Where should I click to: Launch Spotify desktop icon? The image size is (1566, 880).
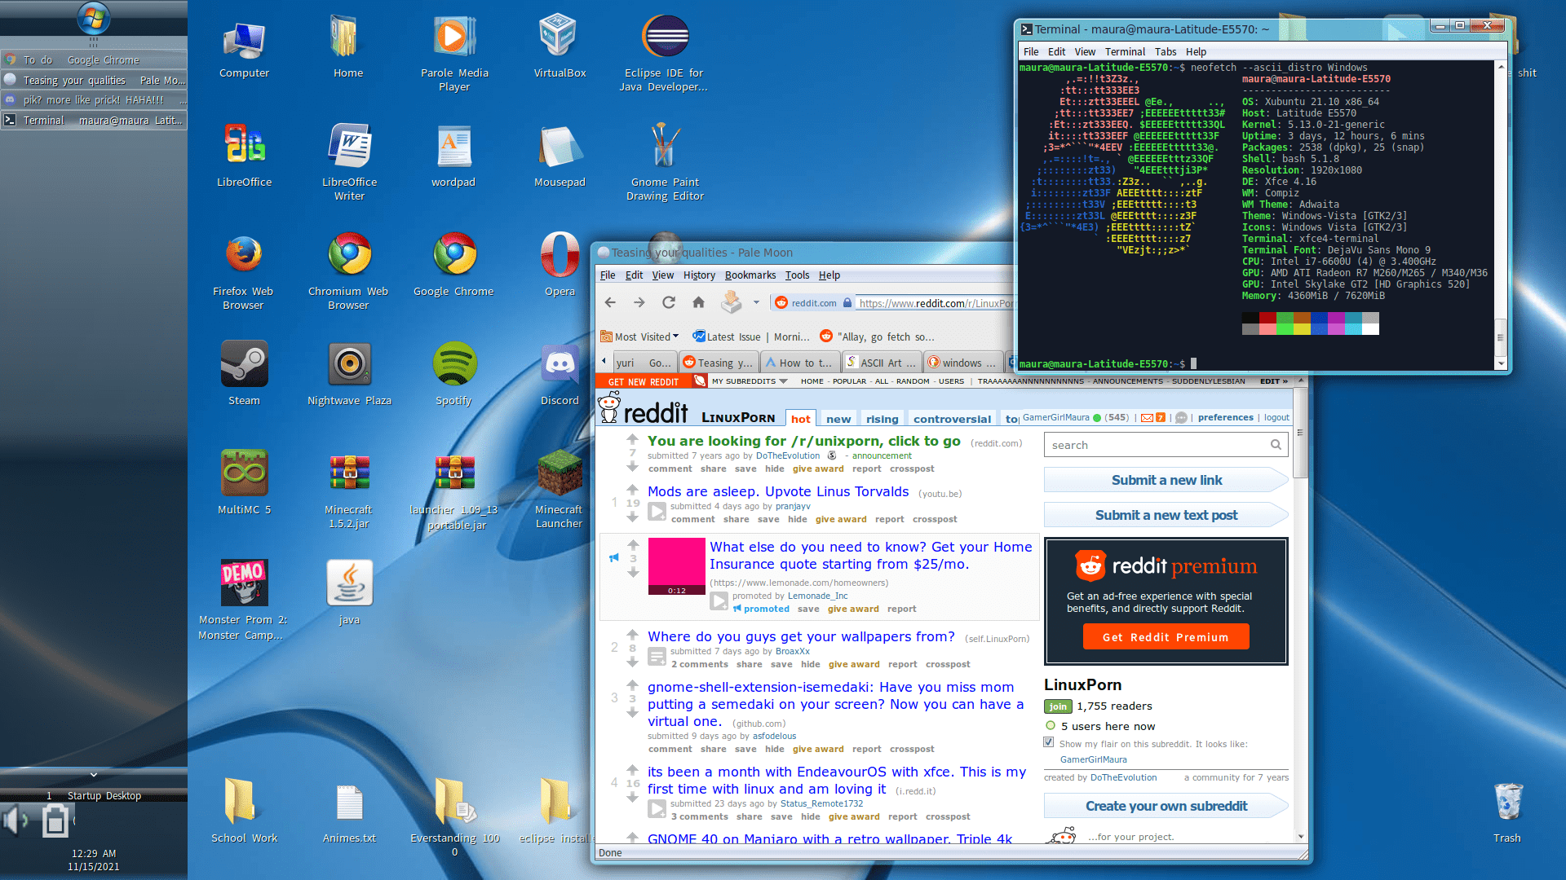(454, 364)
